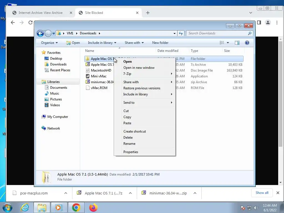Open Music library

click(55, 93)
